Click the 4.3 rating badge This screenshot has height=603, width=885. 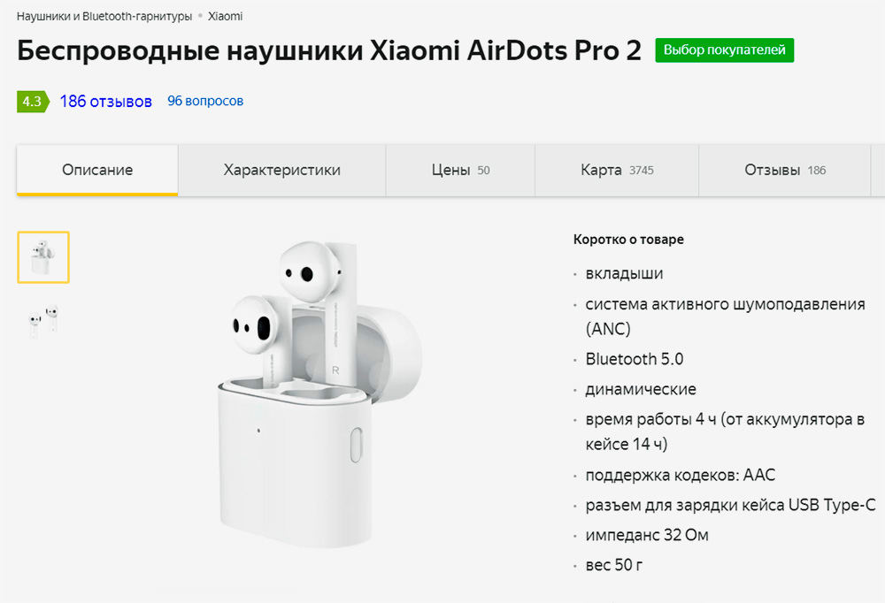(32, 101)
